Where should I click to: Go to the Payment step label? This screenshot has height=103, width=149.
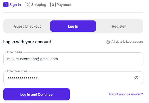pyautogui.click(x=64, y=5)
